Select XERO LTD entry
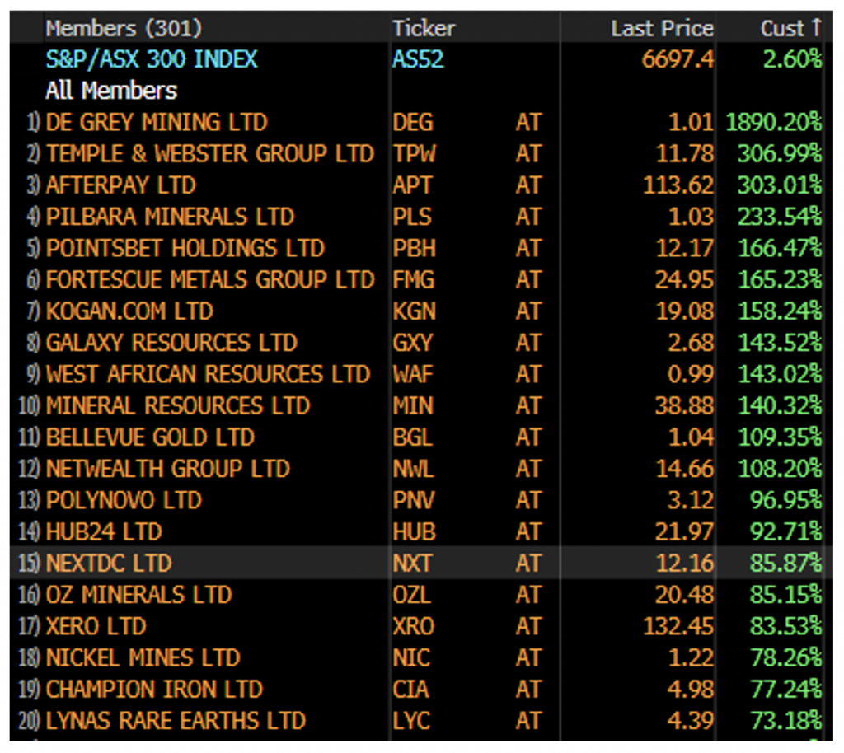This screenshot has width=844, height=753. [x=96, y=626]
